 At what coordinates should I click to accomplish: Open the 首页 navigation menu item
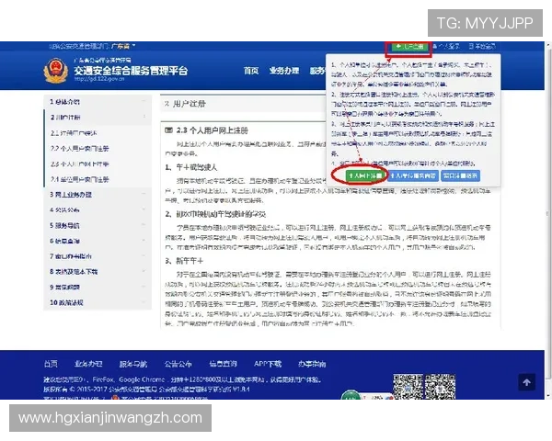tap(251, 71)
